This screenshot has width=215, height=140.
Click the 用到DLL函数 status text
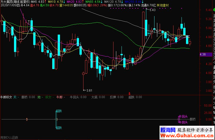tap(9, 137)
